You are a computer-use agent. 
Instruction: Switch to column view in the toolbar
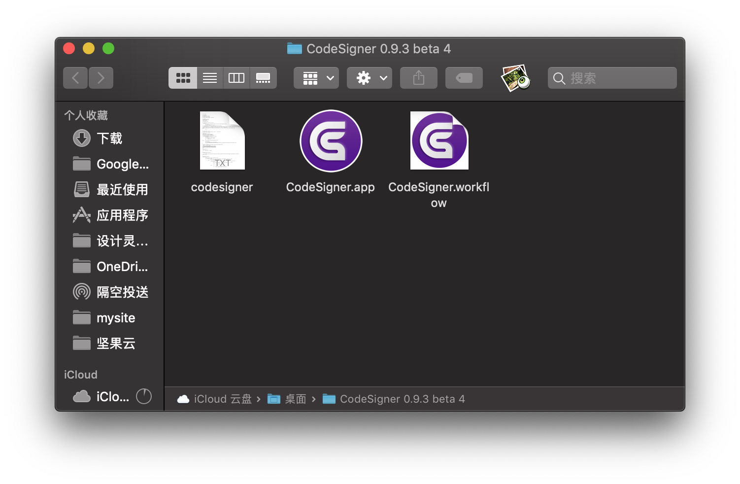[236, 77]
